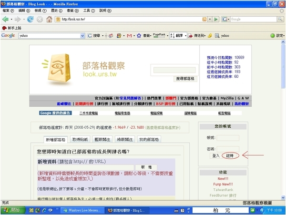Expand the translate dropdown arrow
Image resolution: width=286 pixels, height=215 pixels.
pyautogui.click(x=185, y=36)
